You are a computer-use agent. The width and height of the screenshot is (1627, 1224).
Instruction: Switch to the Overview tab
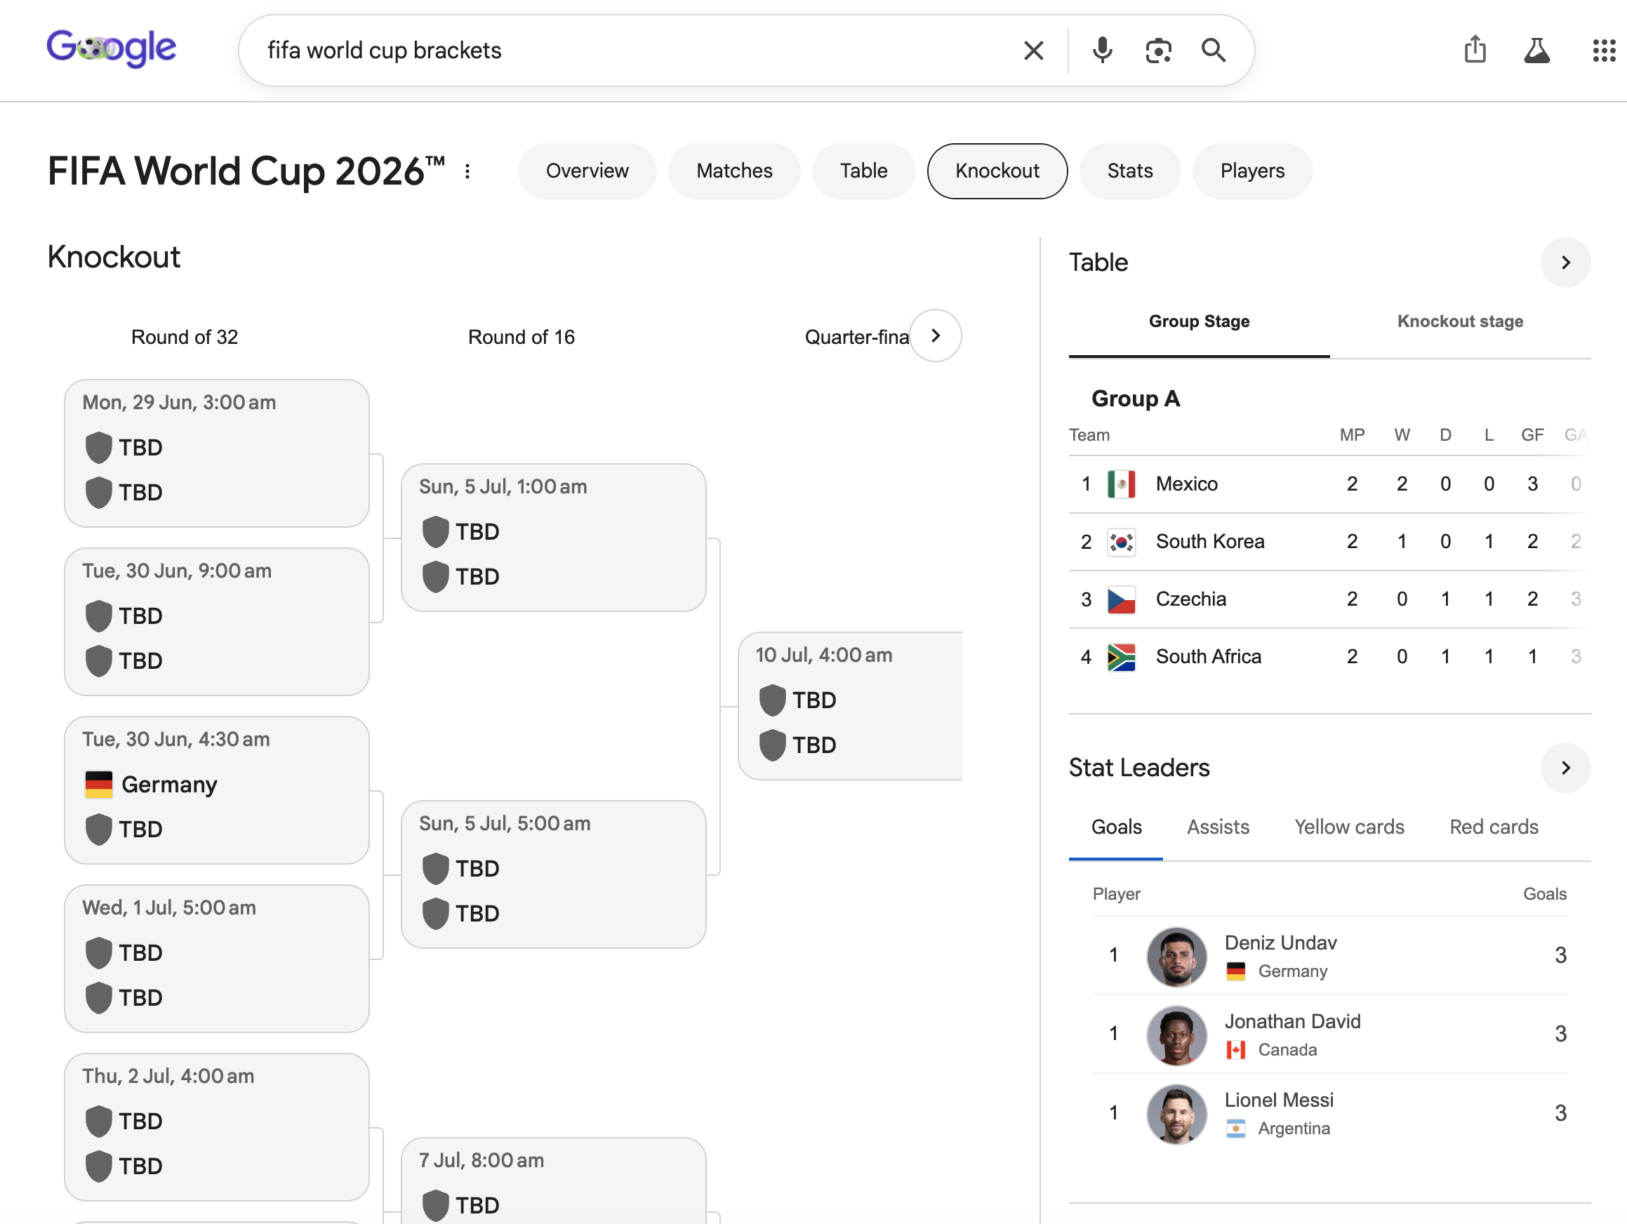[x=587, y=171]
